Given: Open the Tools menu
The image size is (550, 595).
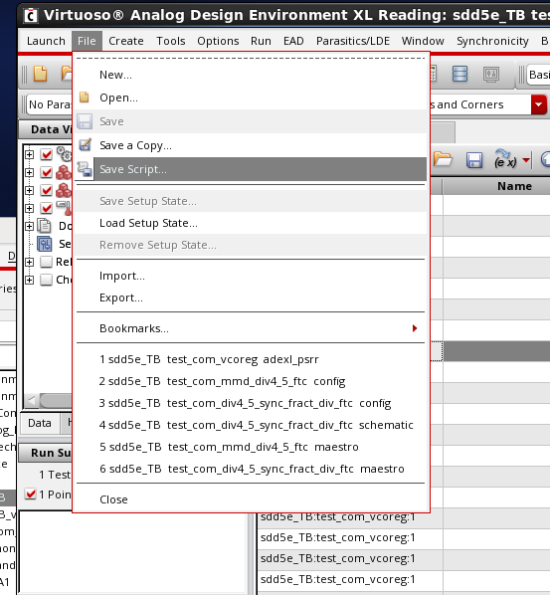Looking at the screenshot, I should (x=171, y=41).
